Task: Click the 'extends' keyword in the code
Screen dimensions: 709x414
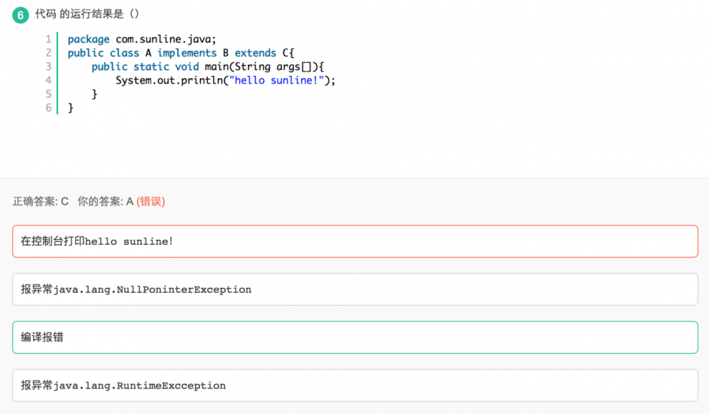Action: [255, 53]
